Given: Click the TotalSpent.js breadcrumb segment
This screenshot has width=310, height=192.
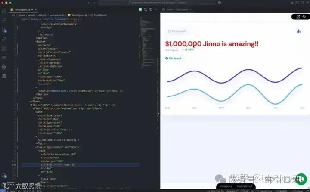Looking at the screenshot, I should click(x=77, y=15).
